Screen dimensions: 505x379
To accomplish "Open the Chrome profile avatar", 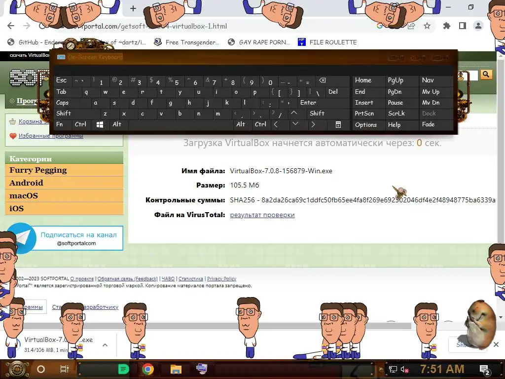I will pyautogui.click(x=478, y=26).
